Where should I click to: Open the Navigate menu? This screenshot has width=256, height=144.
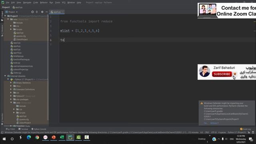(x=27, y=3)
